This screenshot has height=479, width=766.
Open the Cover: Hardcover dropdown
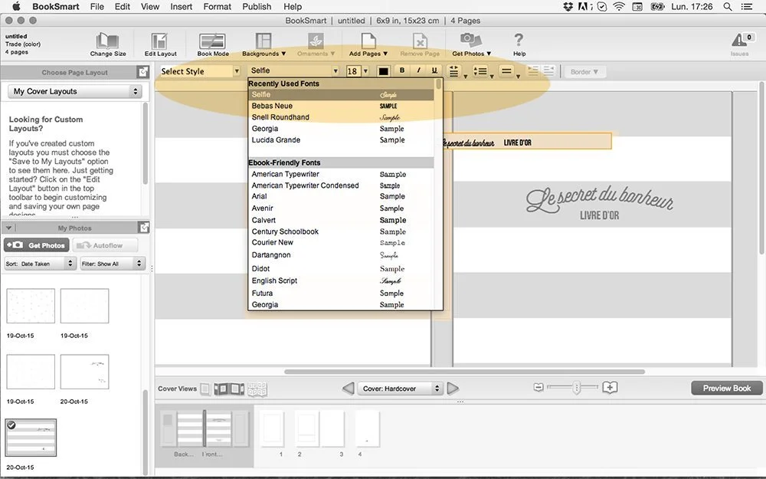coord(400,389)
